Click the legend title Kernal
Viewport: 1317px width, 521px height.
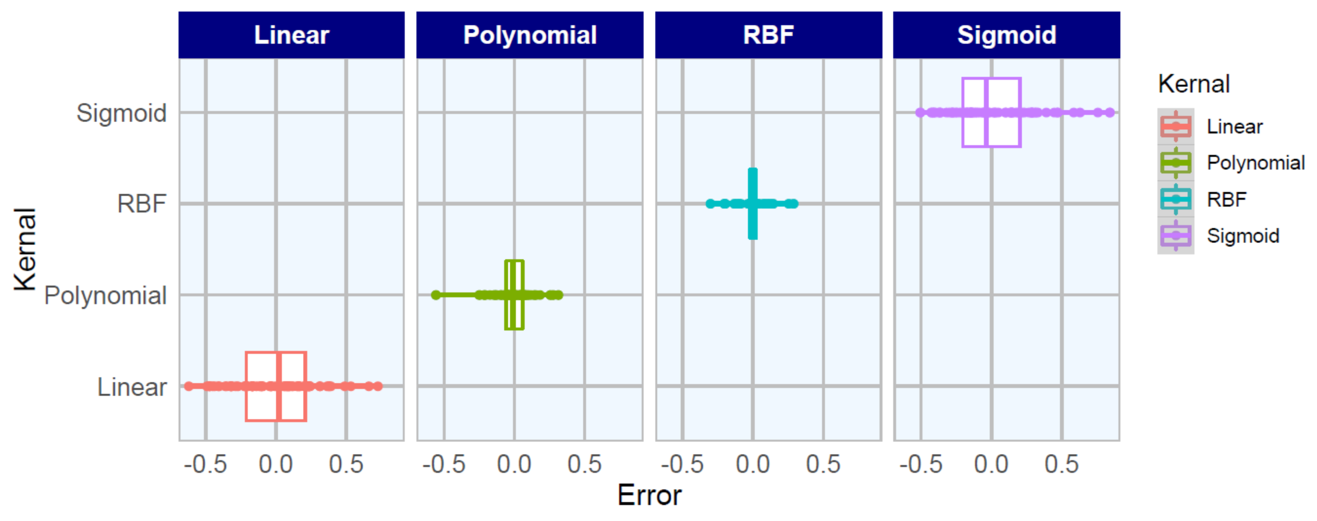[1193, 83]
